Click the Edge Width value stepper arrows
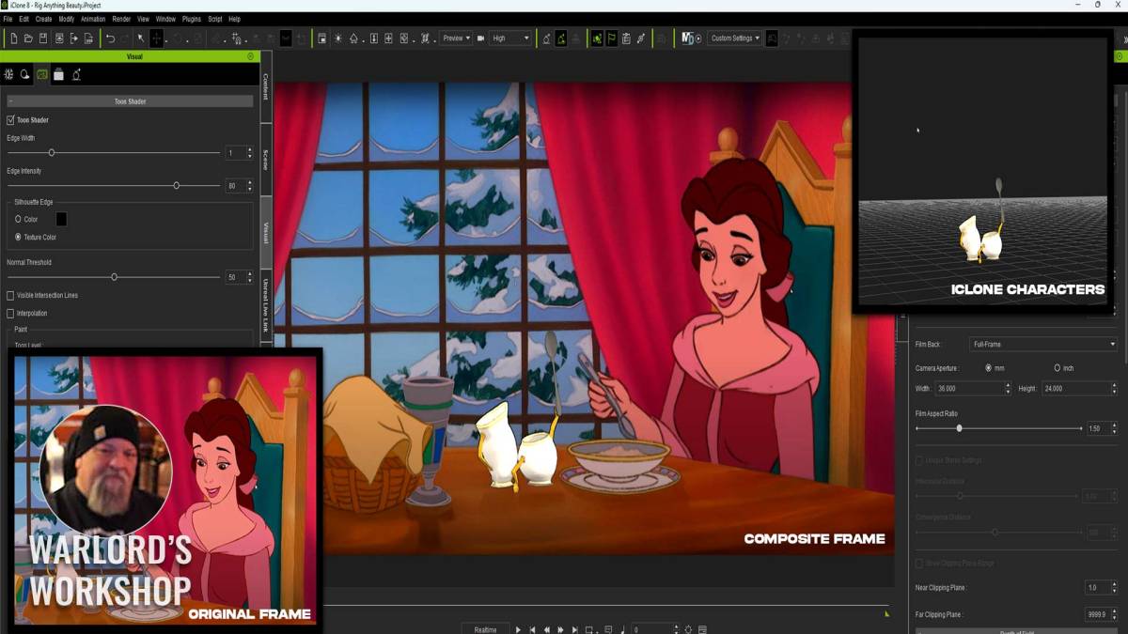This screenshot has height=634, width=1128. tap(249, 152)
